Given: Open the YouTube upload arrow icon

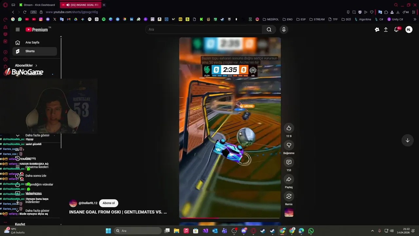Looking at the screenshot, I should pos(386,29).
